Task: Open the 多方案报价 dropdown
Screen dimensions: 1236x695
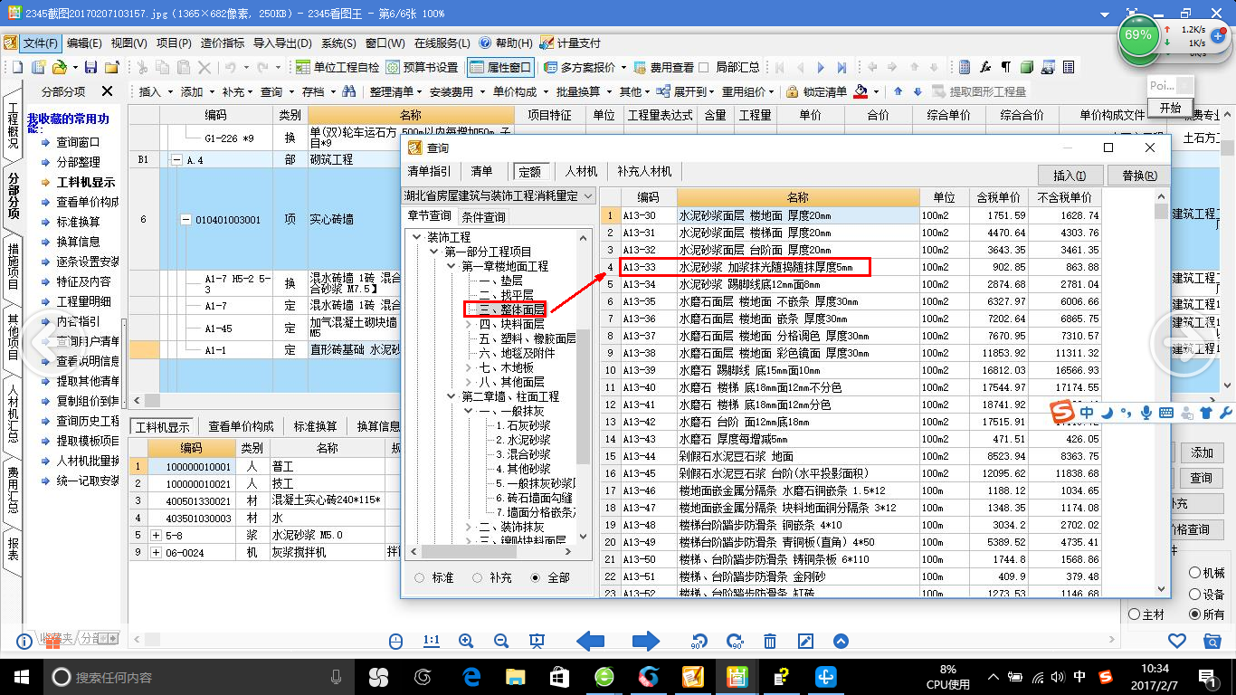Action: click(622, 68)
